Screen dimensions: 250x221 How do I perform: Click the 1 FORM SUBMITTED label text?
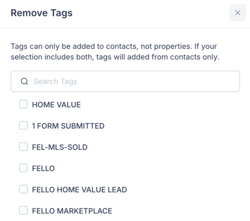tap(68, 126)
